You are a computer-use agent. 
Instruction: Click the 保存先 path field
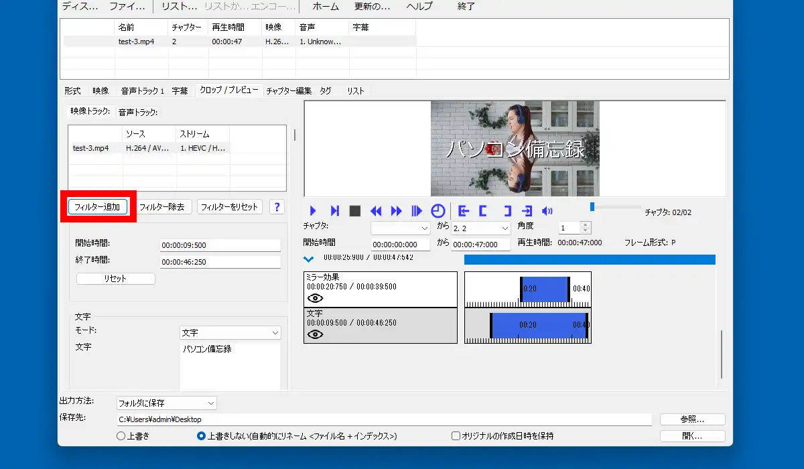point(384,419)
